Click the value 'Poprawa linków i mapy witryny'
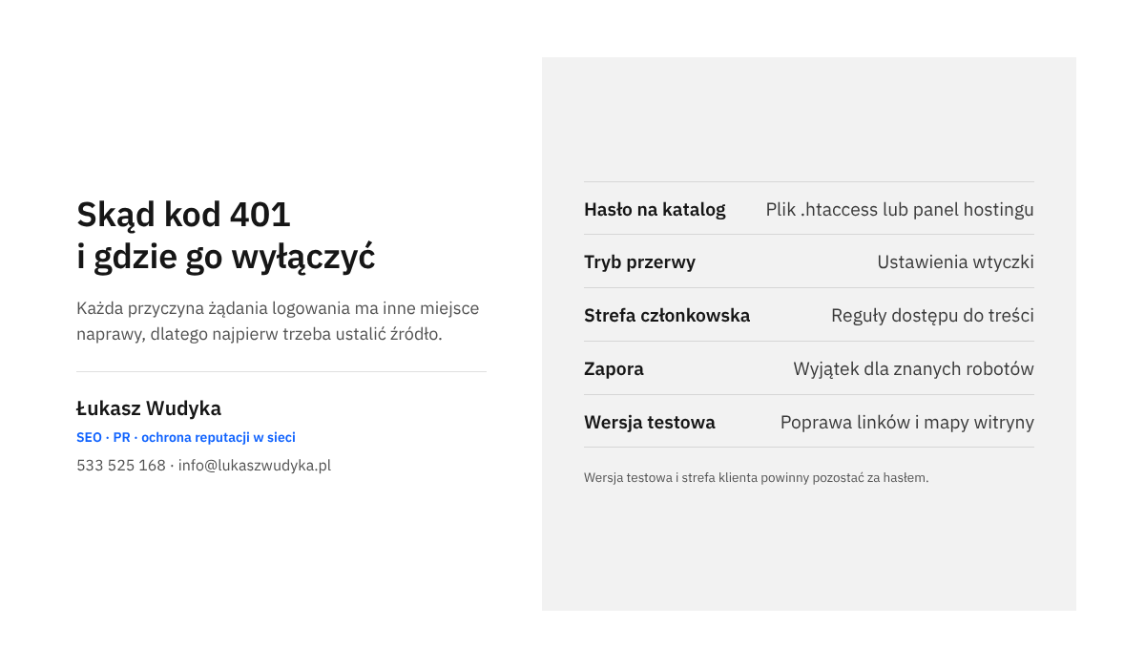 tap(907, 423)
